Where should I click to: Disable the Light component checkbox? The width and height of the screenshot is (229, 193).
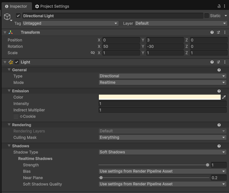coord(17,62)
